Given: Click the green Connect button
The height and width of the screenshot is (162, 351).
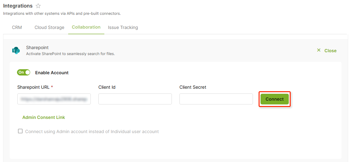Looking at the screenshot, I should 274,99.
